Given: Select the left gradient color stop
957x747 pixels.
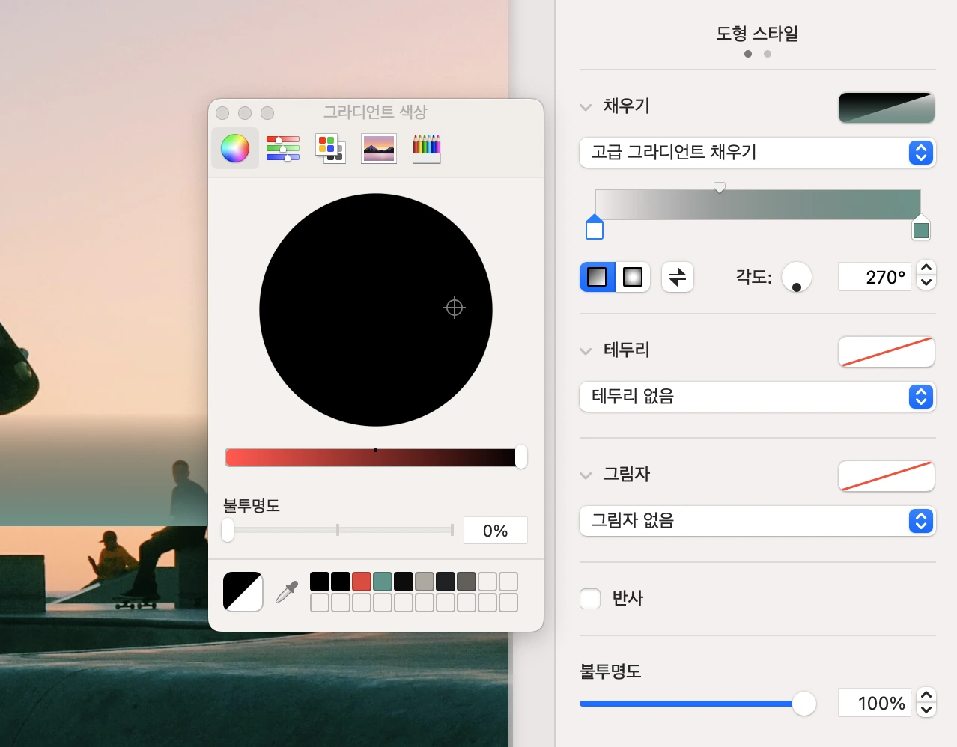Looking at the screenshot, I should click(595, 227).
